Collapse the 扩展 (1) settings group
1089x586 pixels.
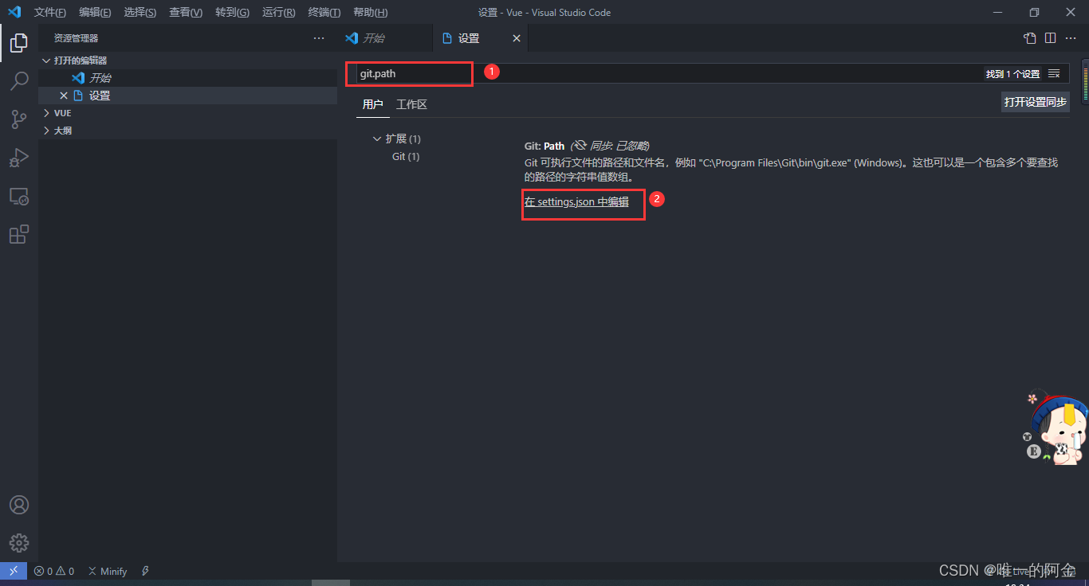click(x=396, y=139)
